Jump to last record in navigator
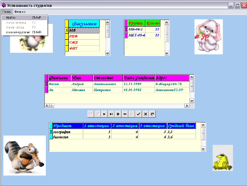 [x=111, y=114]
